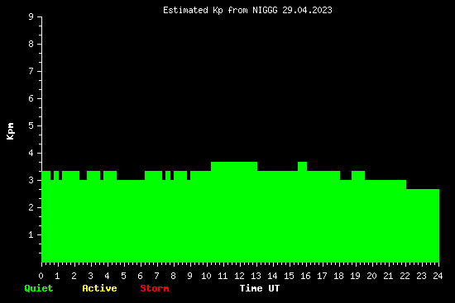Click the date 29.04.2023 in the title
This screenshot has height=303, width=455.
[307, 11]
